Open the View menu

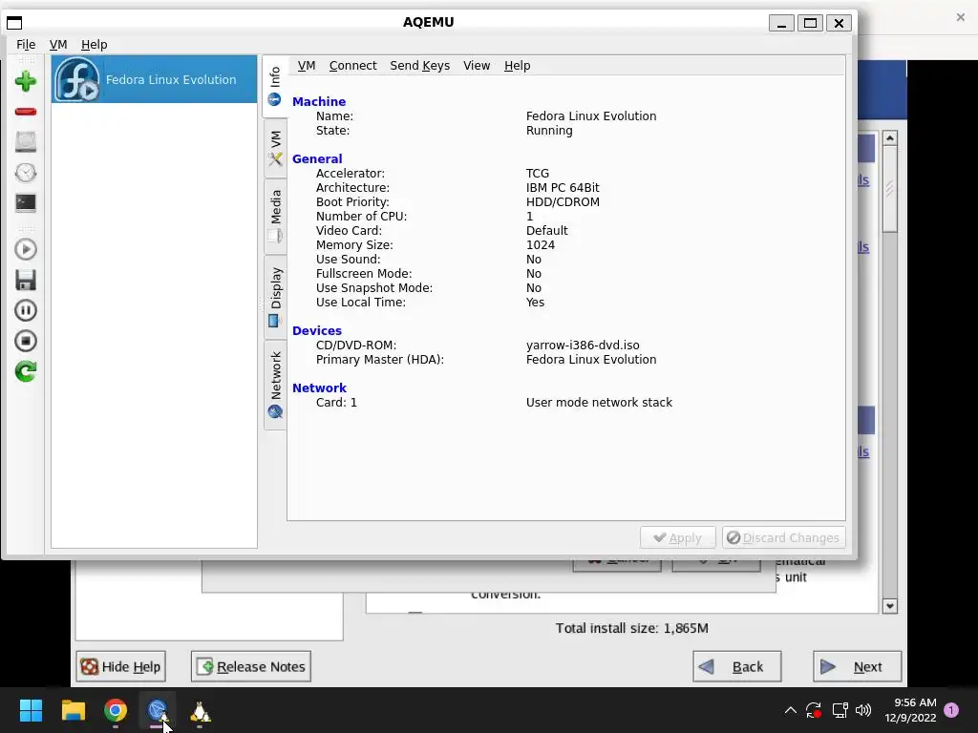(x=477, y=66)
